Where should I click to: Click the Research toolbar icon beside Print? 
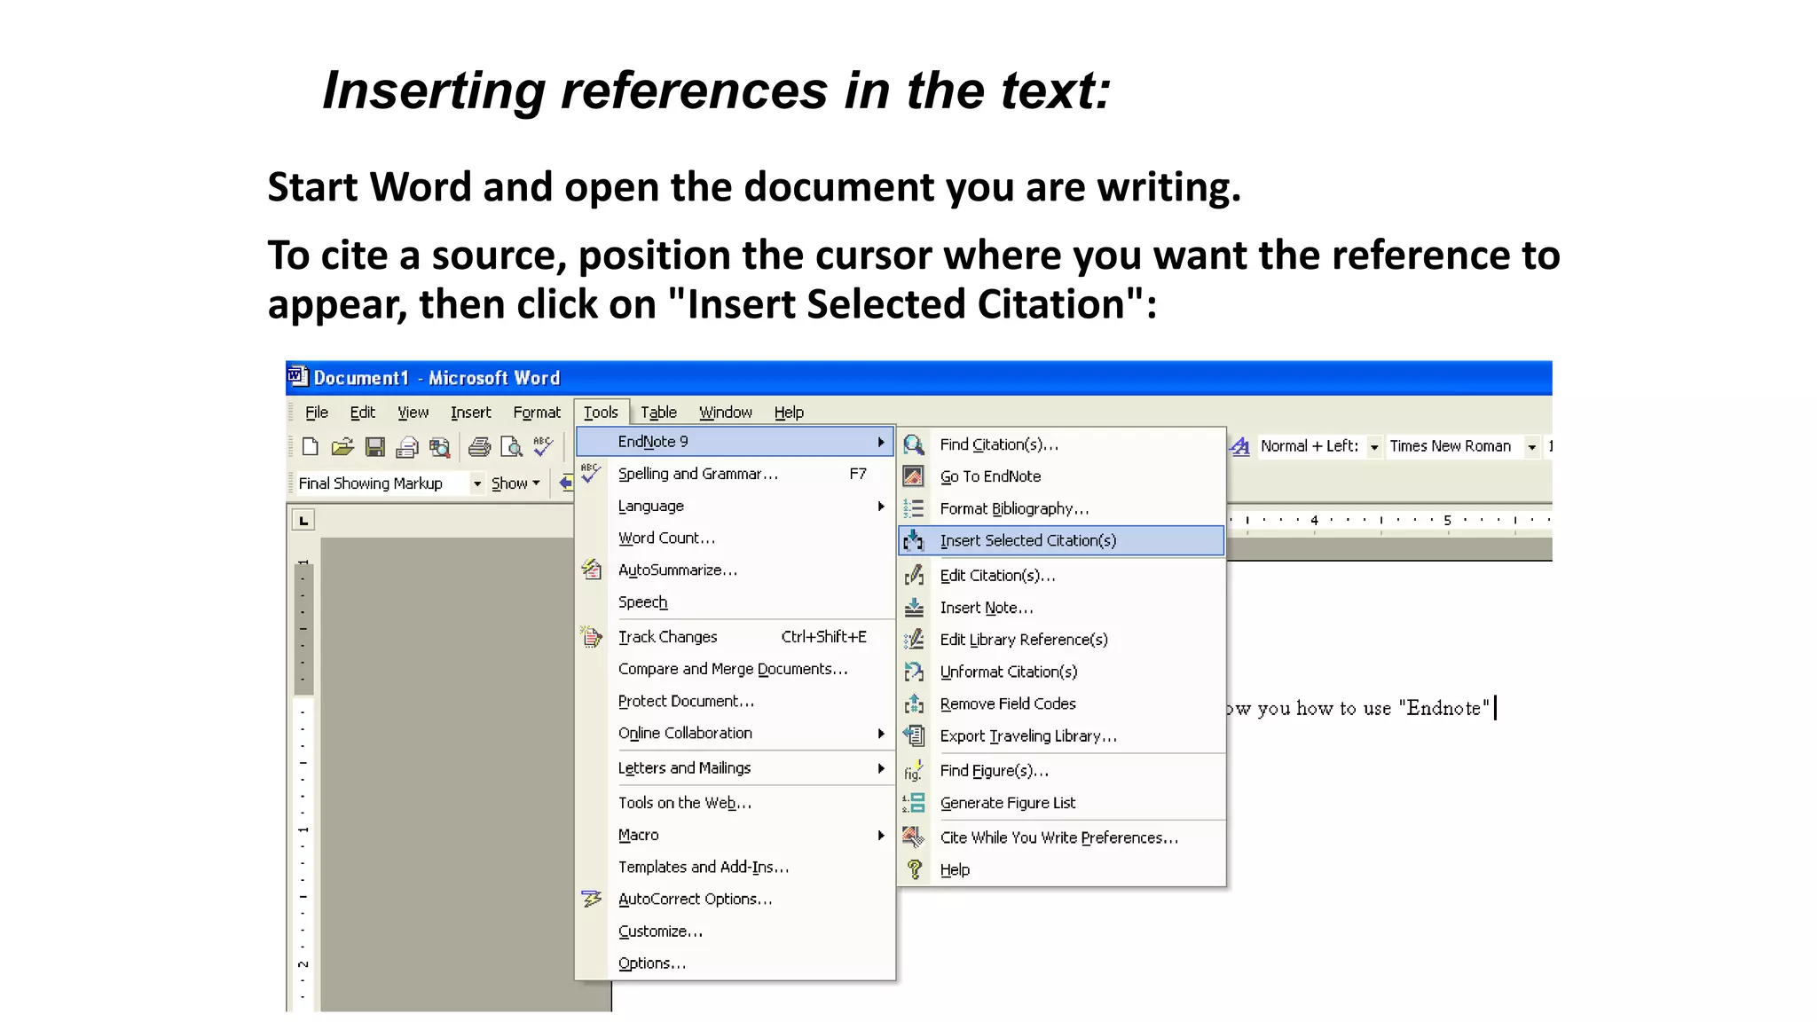[x=439, y=446]
